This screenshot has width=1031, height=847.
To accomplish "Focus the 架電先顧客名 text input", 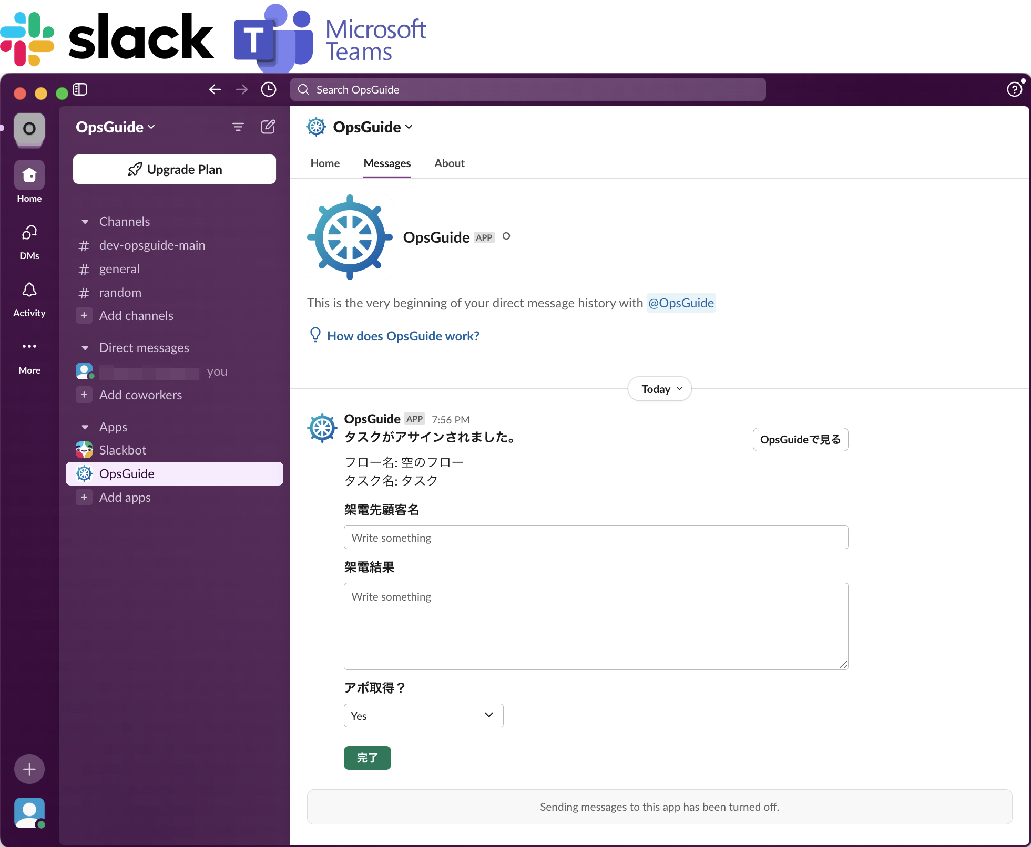I will tap(596, 538).
